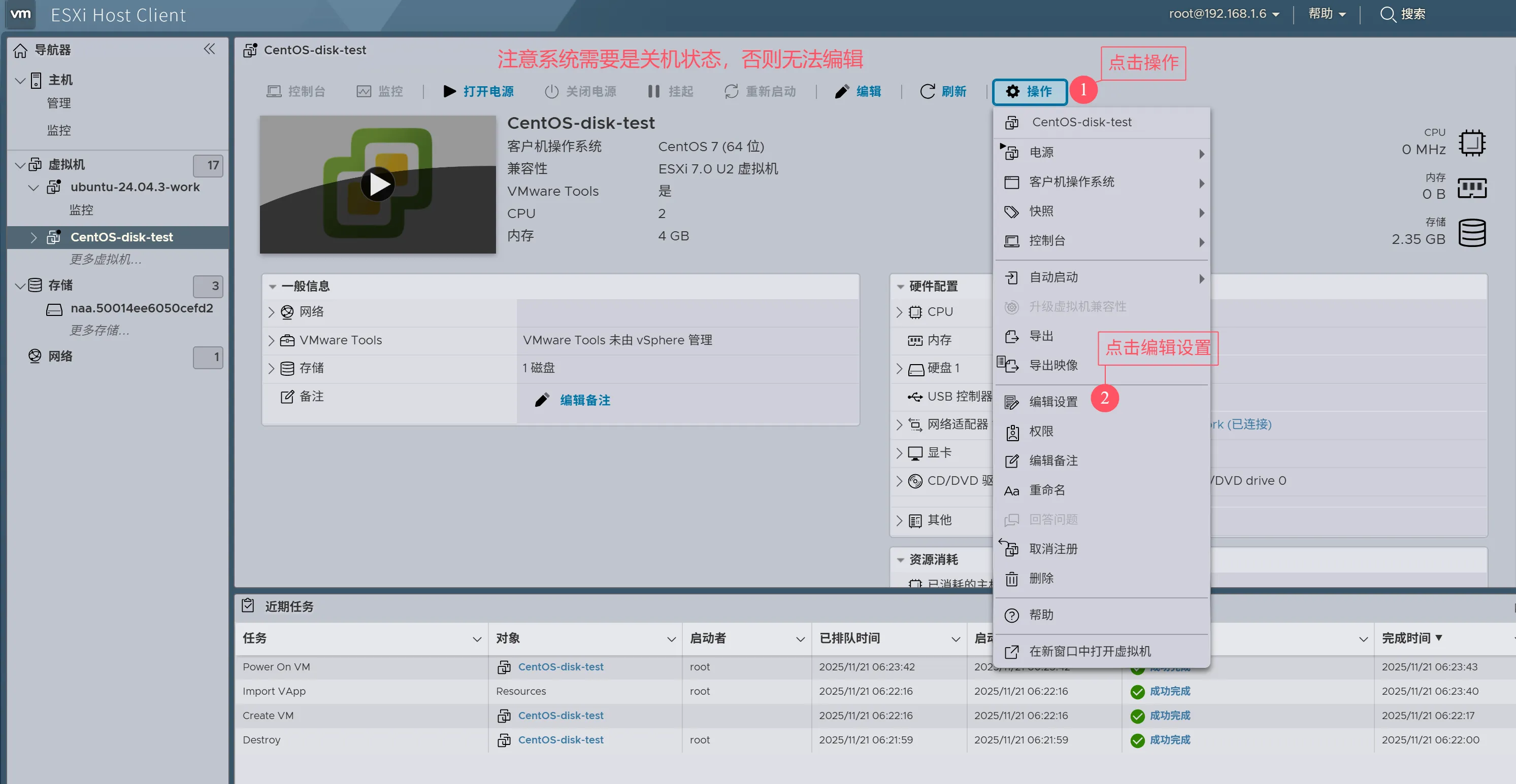1516x784 pixels.
Task: Collapse the navigator with double-chevron icon
Action: click(x=210, y=49)
